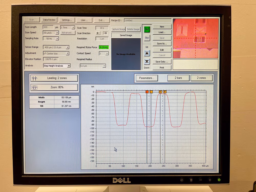
Task: Click the second orange L cursor marker
Action: point(151,92)
